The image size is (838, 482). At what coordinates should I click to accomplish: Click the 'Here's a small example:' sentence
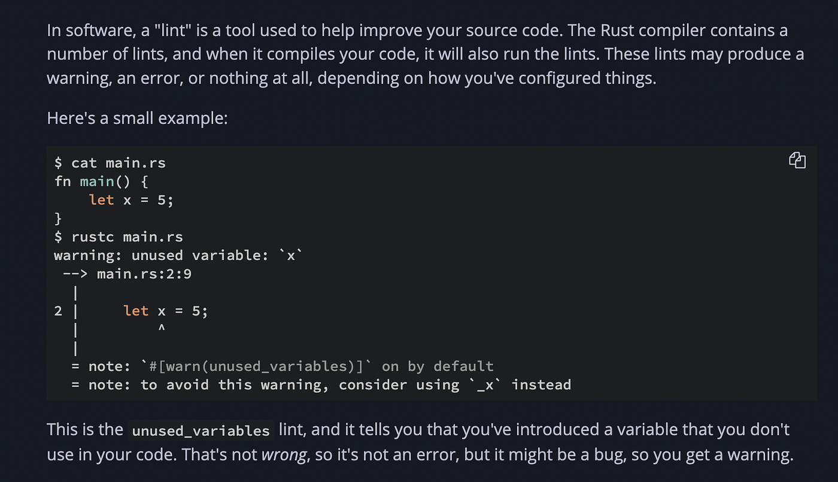click(138, 117)
